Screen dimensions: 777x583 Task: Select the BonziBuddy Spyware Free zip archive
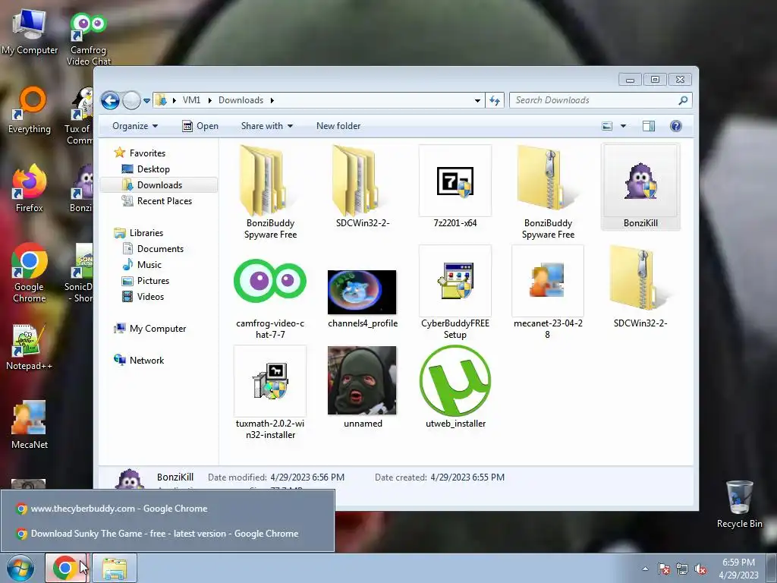pos(548,192)
